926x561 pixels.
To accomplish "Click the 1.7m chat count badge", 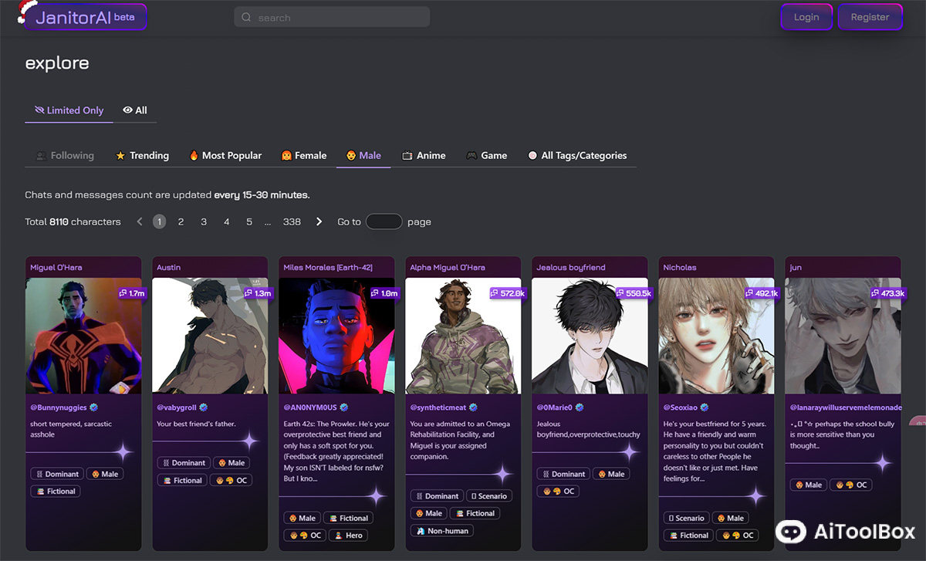I will tap(132, 293).
